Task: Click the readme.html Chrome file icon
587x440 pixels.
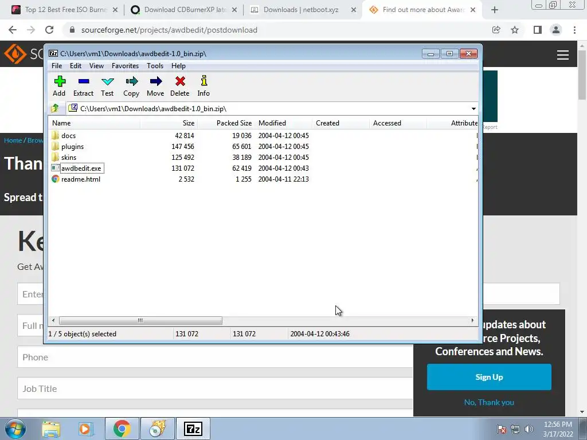Action: click(56, 179)
